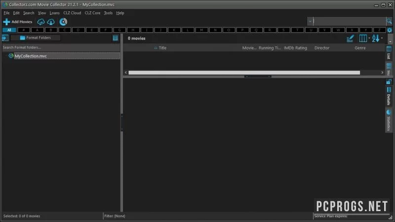
Task: Click the edit movies pencil icon
Action: [350, 39]
